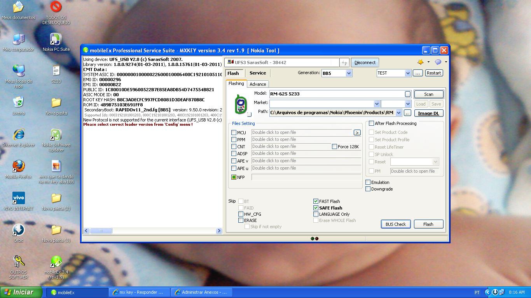Click the Flash action button
This screenshot has width=531, height=298.
[x=428, y=224]
